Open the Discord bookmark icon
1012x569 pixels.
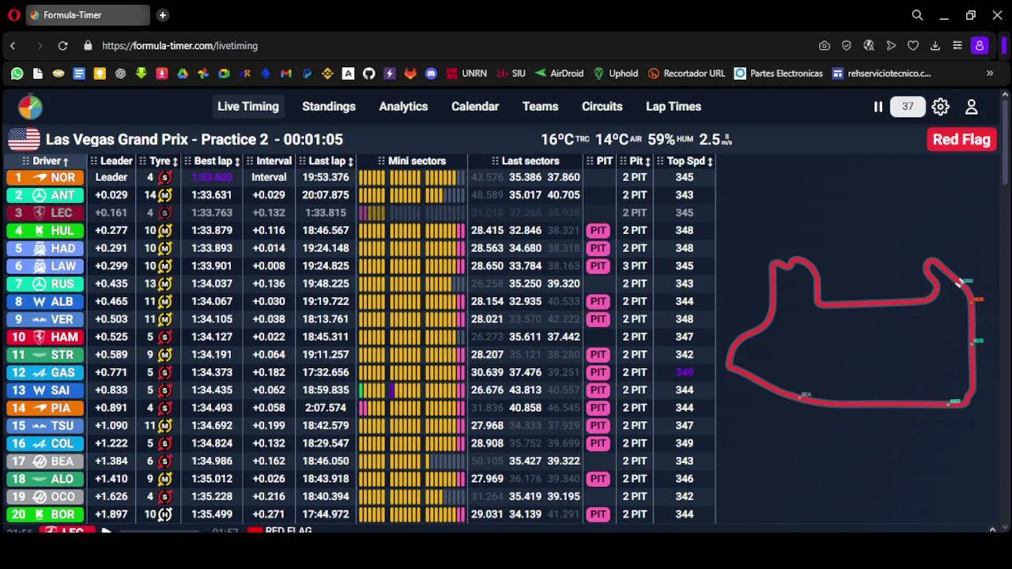click(x=431, y=73)
